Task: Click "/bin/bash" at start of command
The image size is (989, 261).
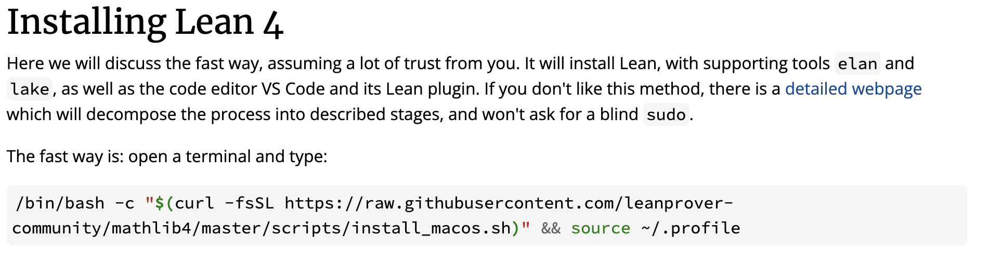Action: (x=60, y=203)
